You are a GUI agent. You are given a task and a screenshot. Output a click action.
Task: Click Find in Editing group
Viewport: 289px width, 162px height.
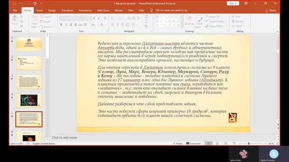[236, 17]
